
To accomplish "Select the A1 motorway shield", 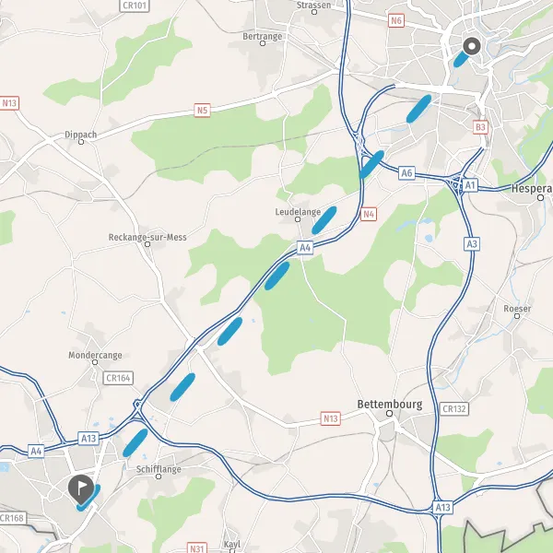I will [470, 185].
